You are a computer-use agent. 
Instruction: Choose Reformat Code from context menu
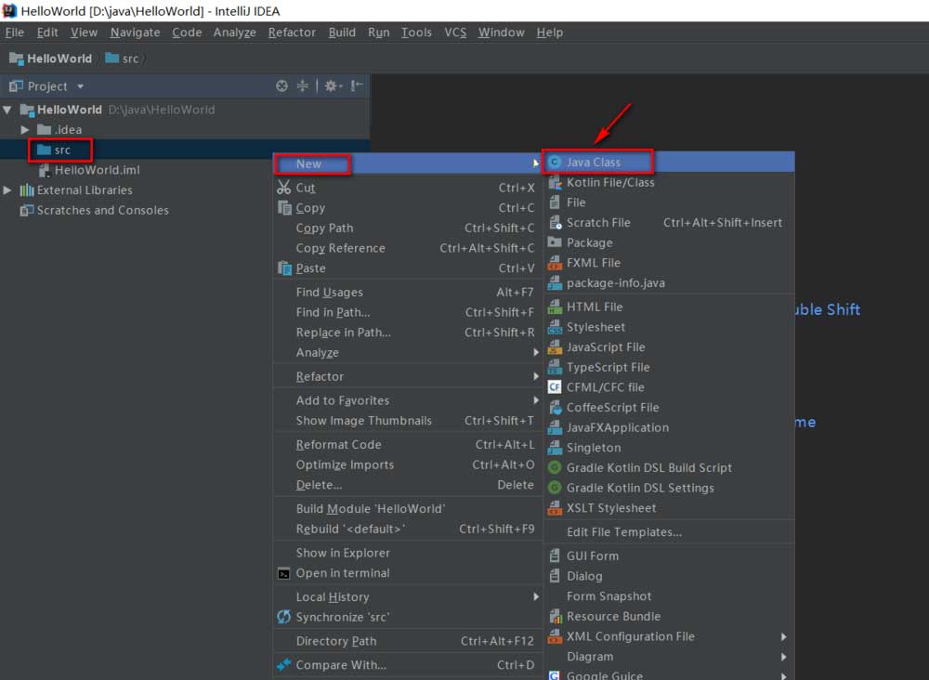(x=408, y=445)
